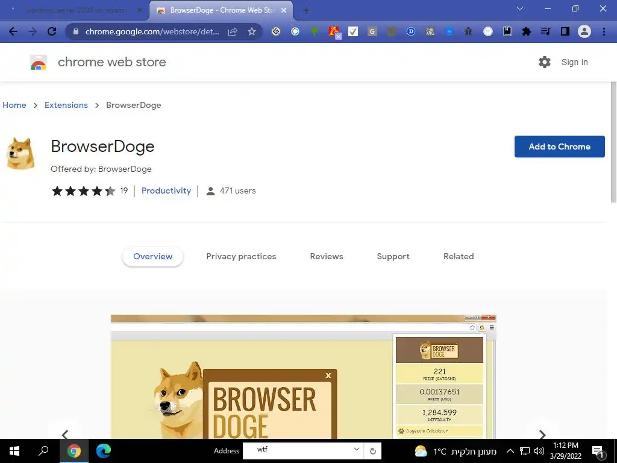Viewport: 617px width, 463px height.
Task: Open the blue circled D extension icon
Action: click(411, 31)
